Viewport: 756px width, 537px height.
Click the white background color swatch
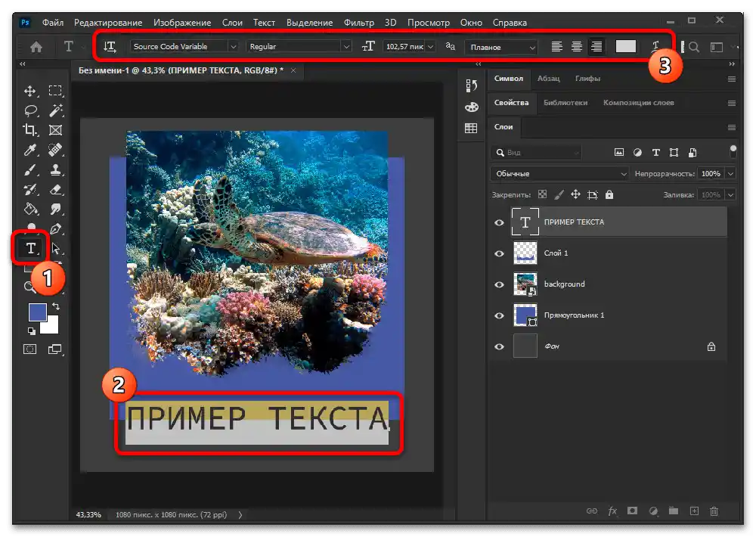pos(52,326)
